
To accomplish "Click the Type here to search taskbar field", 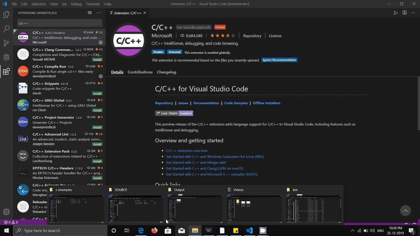I will click(60, 230).
